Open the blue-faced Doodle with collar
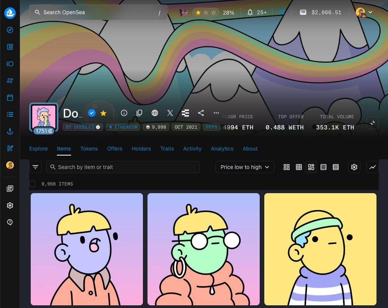The height and width of the screenshot is (308, 388). (87, 249)
